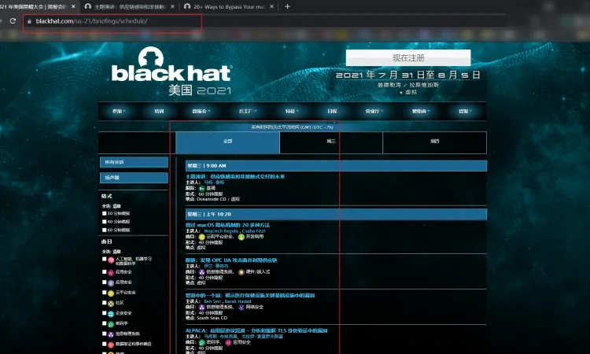The height and width of the screenshot is (354, 590).
Task: Check the 企业安全 track checkbox
Action: (104, 313)
